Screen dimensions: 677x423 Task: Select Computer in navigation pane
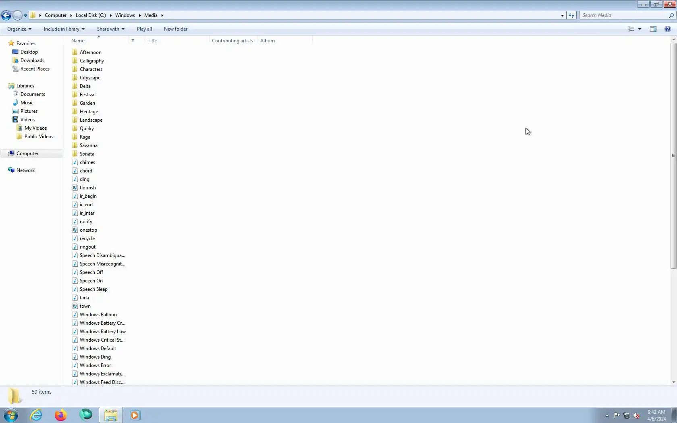coord(27,153)
